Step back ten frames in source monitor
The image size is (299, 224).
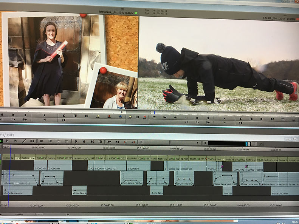click(x=2, y=119)
